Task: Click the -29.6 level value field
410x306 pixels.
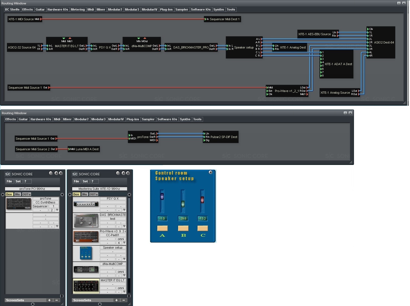Action: [183, 218]
